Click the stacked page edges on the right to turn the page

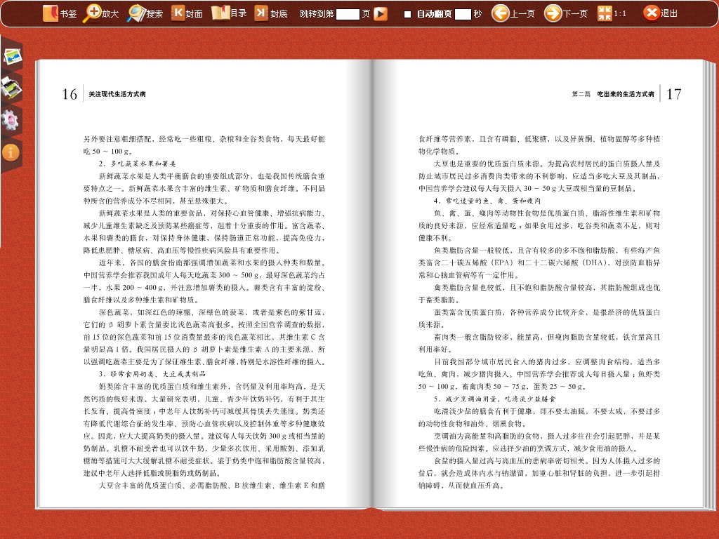(709, 284)
